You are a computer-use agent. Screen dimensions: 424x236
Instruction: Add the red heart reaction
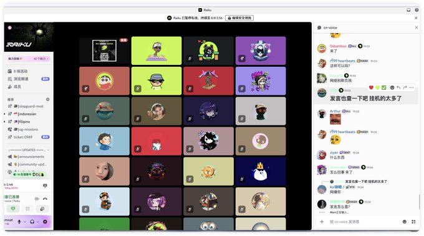[371, 87]
